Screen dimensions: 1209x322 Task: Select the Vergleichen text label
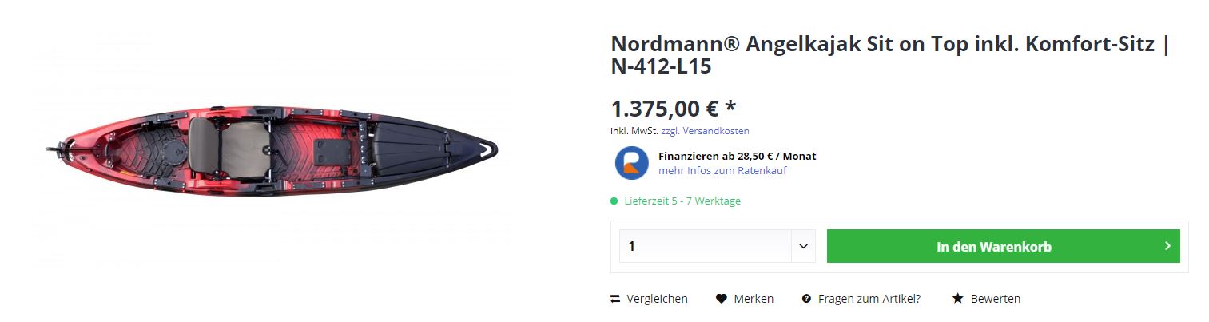pyautogui.click(x=657, y=299)
